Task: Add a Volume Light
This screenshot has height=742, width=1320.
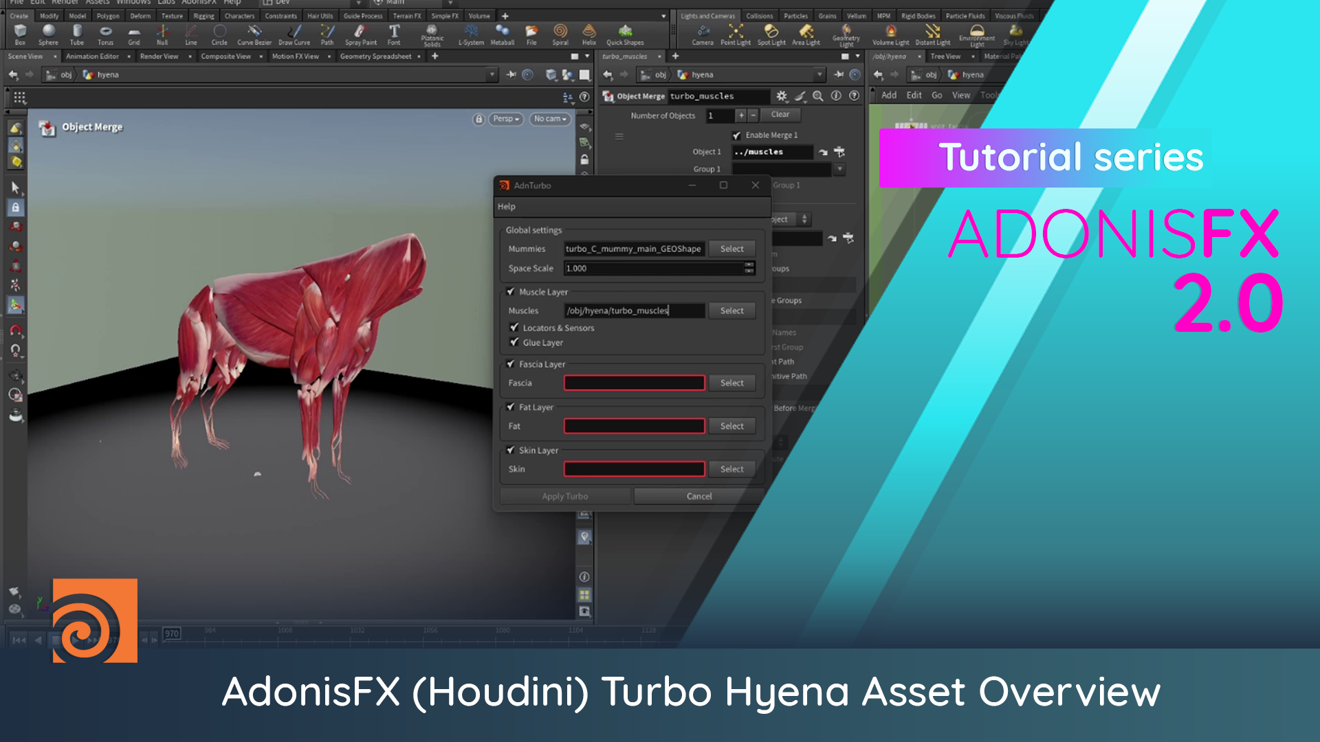Action: coord(890,34)
